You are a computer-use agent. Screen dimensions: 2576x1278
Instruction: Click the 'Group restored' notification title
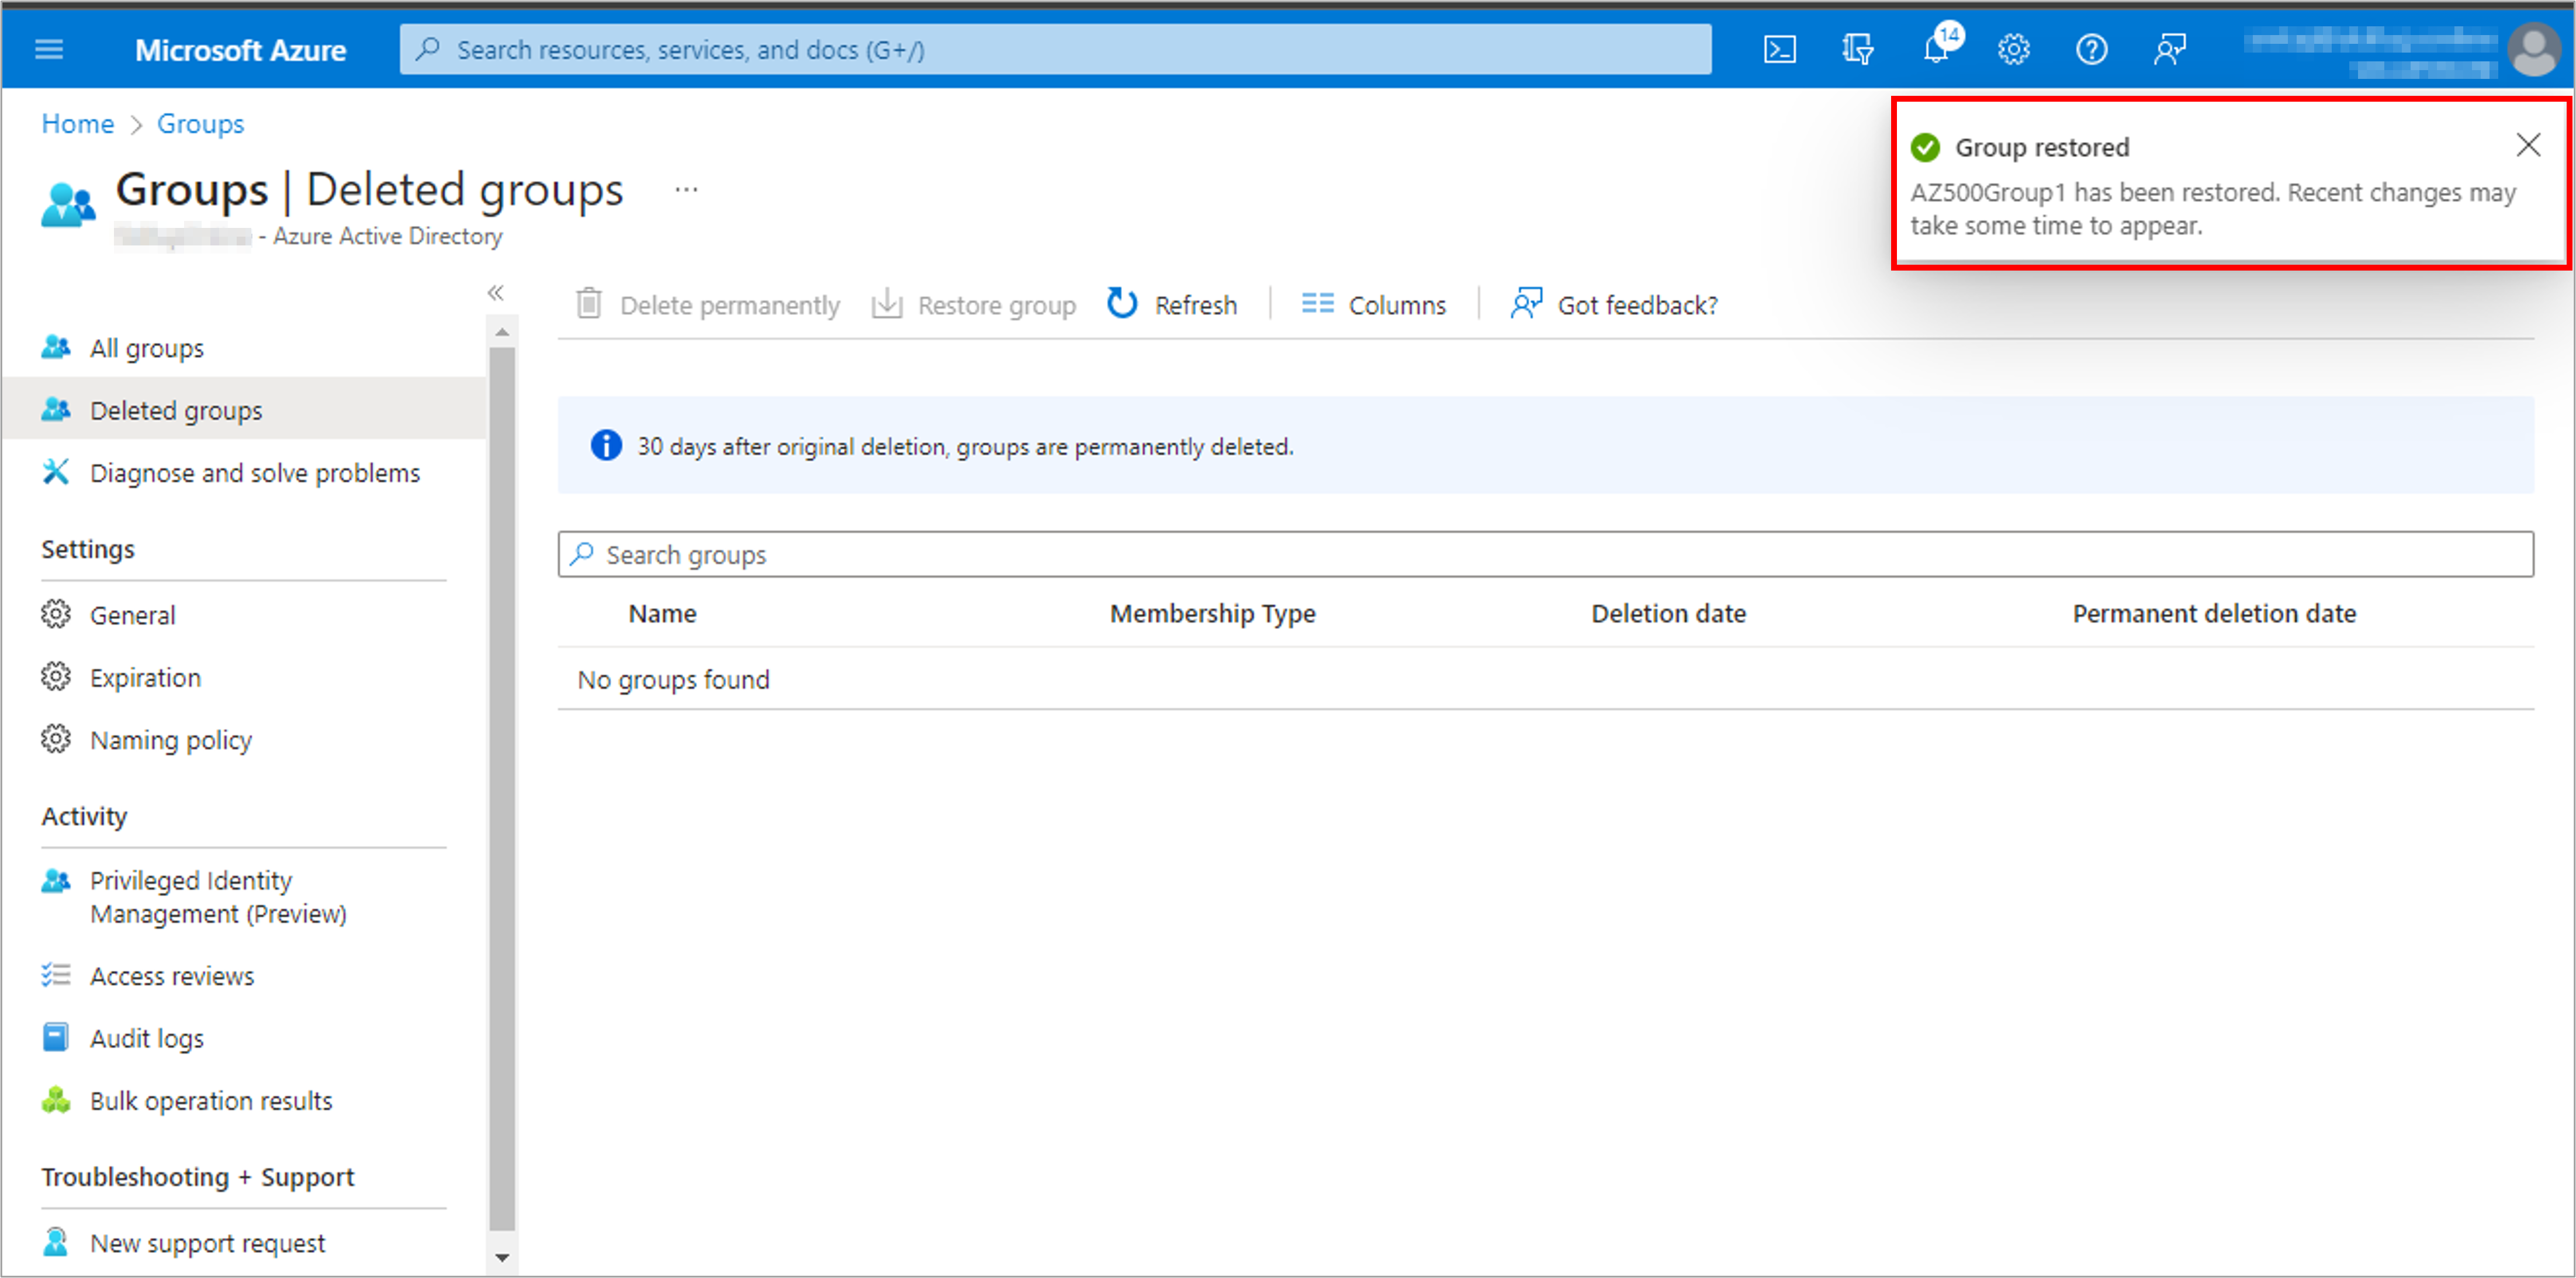tap(2042, 148)
